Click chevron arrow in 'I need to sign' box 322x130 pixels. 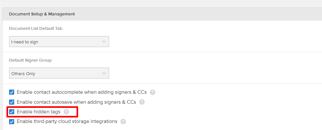tap(104, 42)
